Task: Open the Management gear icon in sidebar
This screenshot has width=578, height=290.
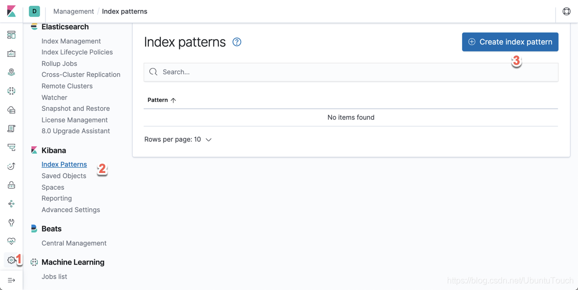Action: click(12, 260)
